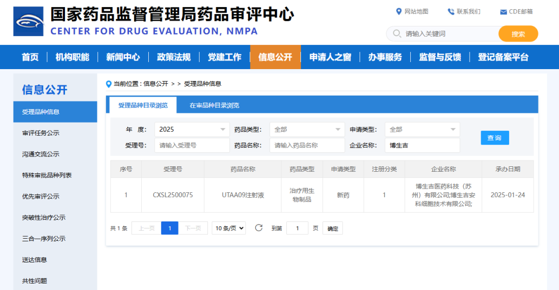Click the 确定 page jump button

[333, 228]
